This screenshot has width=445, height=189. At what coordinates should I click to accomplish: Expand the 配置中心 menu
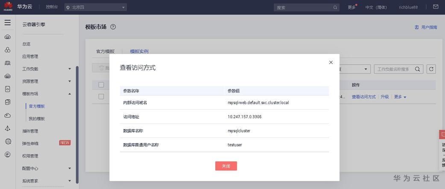tap(70, 168)
